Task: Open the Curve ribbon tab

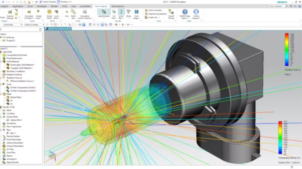Action: [30, 6]
